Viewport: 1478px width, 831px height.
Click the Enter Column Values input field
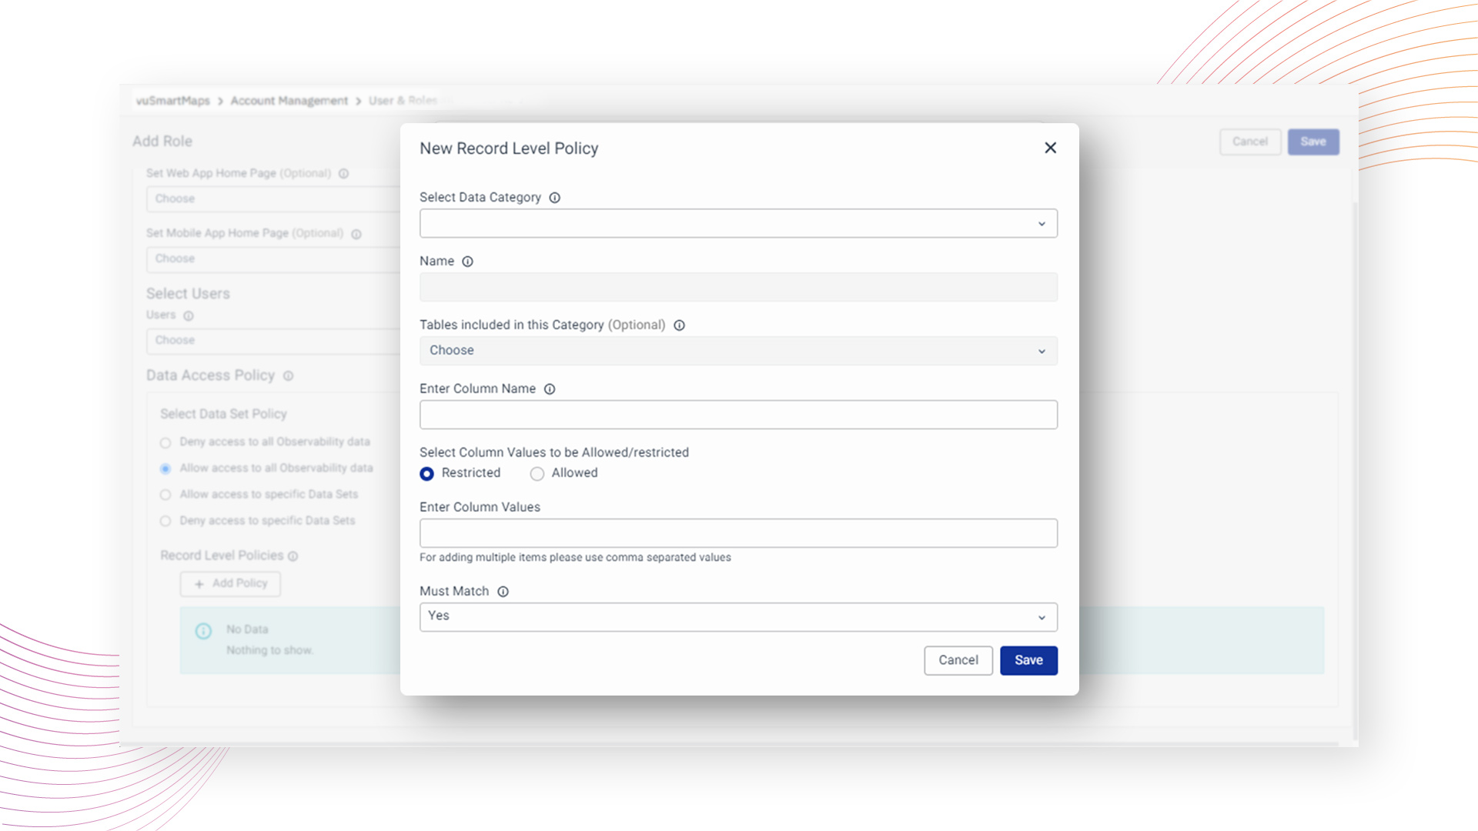(x=737, y=533)
